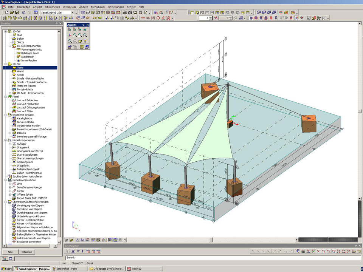
Task: Click the Stab member icon in tree
Action: pyautogui.click(x=14, y=35)
